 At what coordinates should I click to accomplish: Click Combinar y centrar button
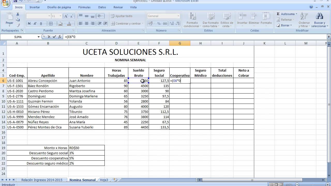(x=126, y=24)
